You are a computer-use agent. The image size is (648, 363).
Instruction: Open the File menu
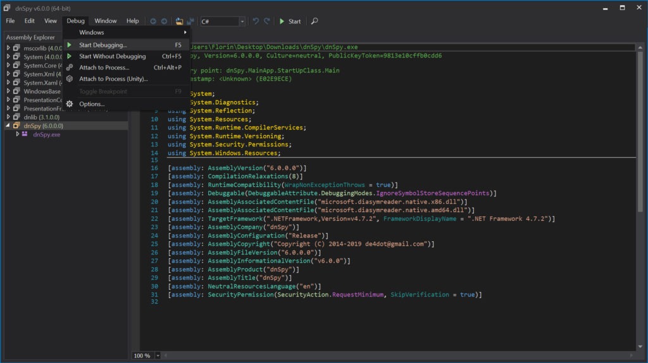click(10, 21)
